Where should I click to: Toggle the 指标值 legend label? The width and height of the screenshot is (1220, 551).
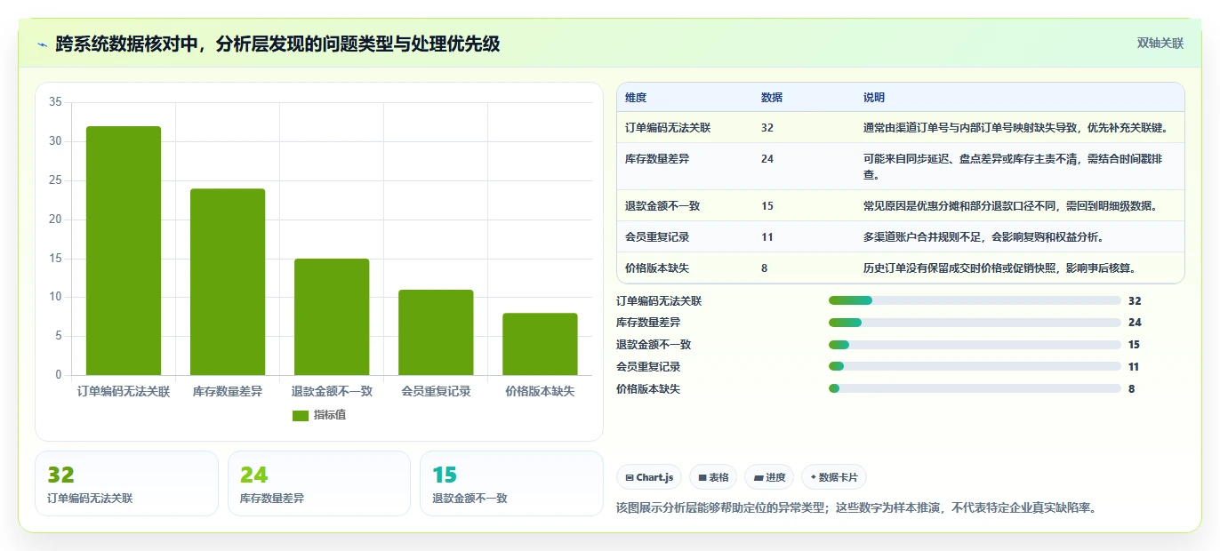pos(330,415)
